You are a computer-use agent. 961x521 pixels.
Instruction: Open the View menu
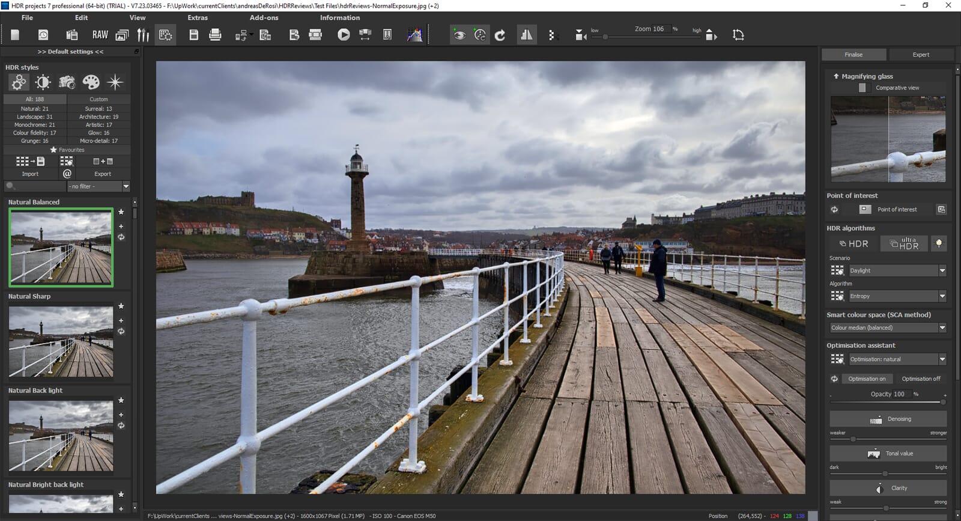click(x=138, y=17)
